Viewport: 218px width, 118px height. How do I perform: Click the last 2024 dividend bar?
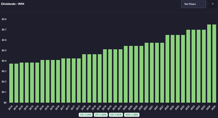pyautogui.click(x=214, y=64)
